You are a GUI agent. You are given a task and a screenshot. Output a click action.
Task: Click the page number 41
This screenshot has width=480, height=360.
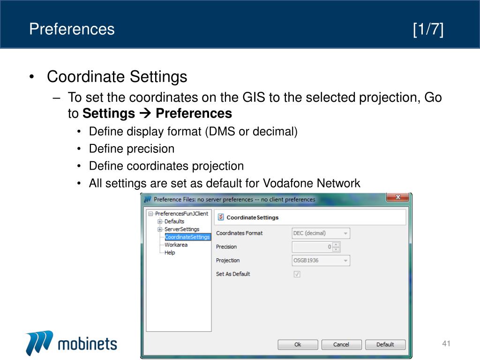point(446,344)
